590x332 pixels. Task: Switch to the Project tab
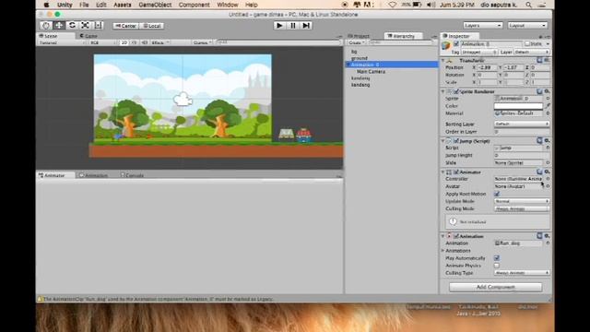point(359,36)
